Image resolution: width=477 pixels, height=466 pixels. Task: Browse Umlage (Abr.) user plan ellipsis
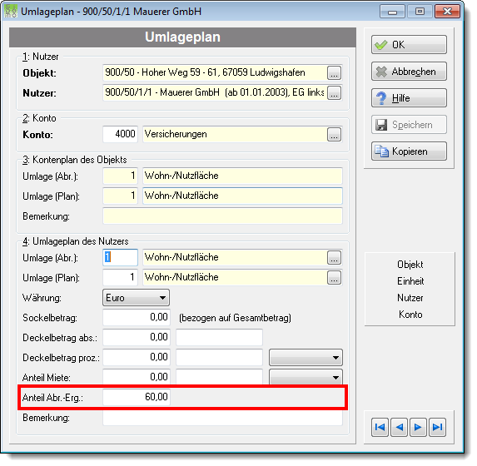pos(334,257)
